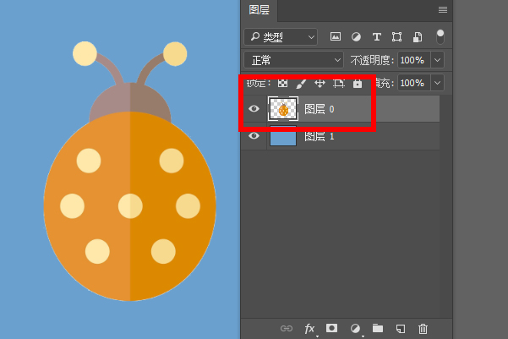
Task: Click the pixel layer filter icon
Action: coord(336,36)
